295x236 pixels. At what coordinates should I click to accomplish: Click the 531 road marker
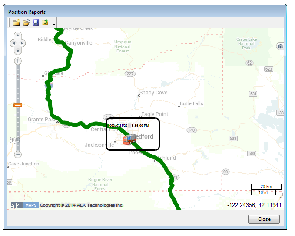[x=253, y=94]
